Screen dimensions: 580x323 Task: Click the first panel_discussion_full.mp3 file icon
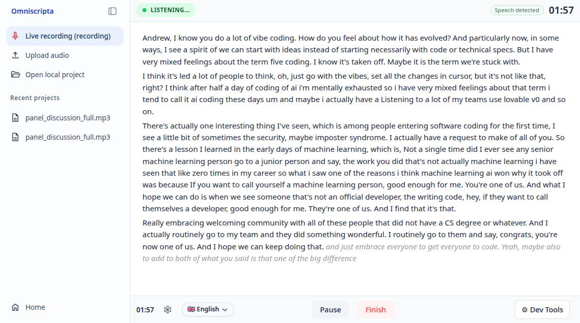pyautogui.click(x=15, y=118)
